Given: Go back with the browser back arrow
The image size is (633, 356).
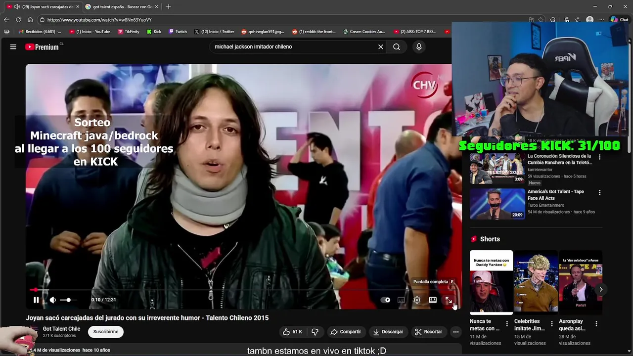Looking at the screenshot, I should [x=6, y=20].
